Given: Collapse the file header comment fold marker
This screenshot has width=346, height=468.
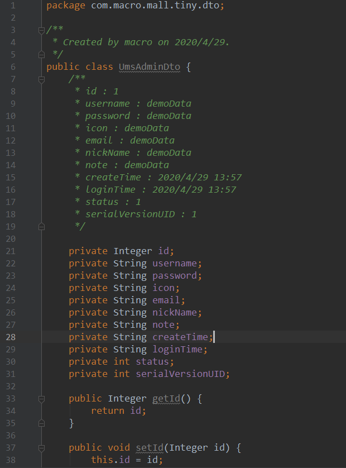Looking at the screenshot, I should [41, 30].
